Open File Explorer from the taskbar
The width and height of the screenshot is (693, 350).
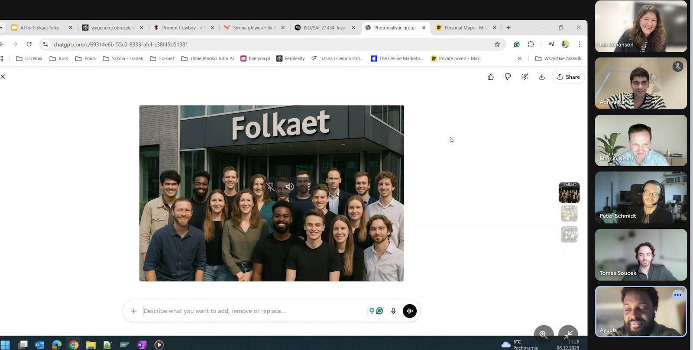[91, 345]
